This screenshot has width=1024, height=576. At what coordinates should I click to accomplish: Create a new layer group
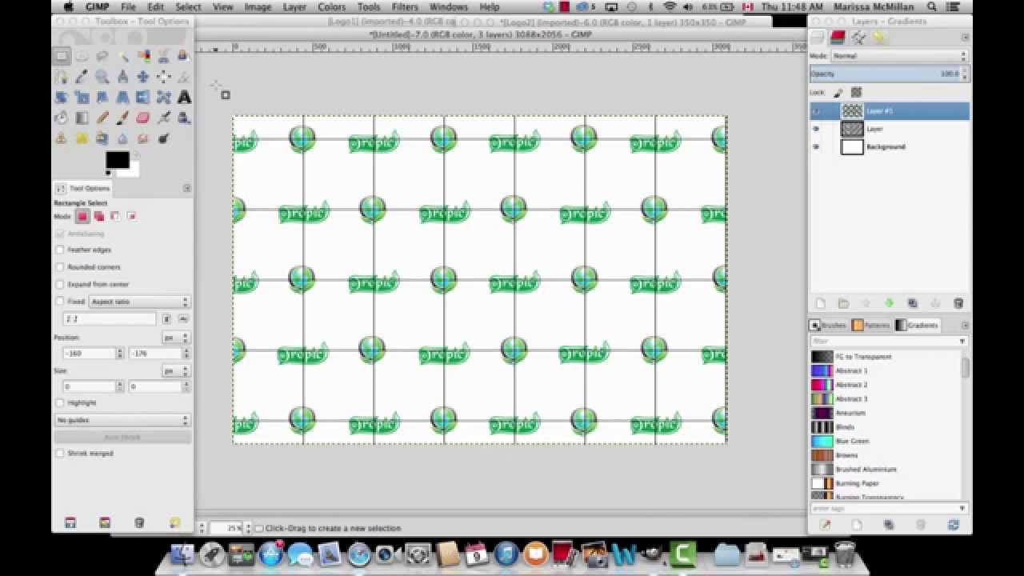pos(843,303)
